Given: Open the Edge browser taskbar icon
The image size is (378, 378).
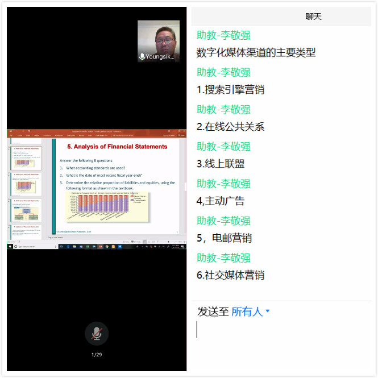Looking at the screenshot, I should (x=67, y=247).
